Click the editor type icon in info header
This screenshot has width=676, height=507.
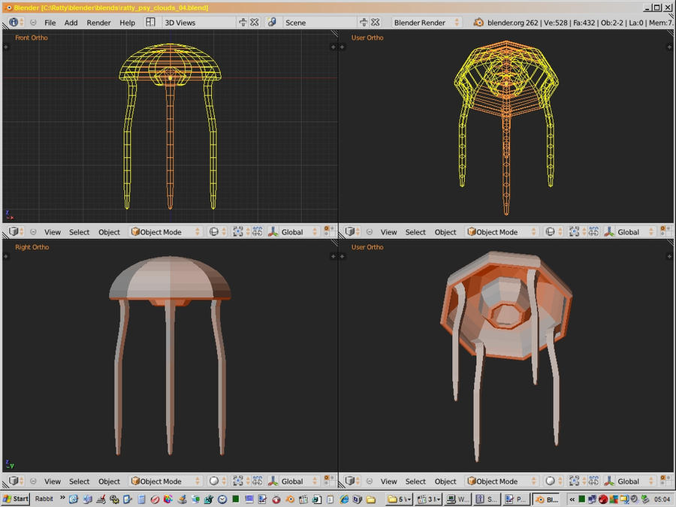14,23
